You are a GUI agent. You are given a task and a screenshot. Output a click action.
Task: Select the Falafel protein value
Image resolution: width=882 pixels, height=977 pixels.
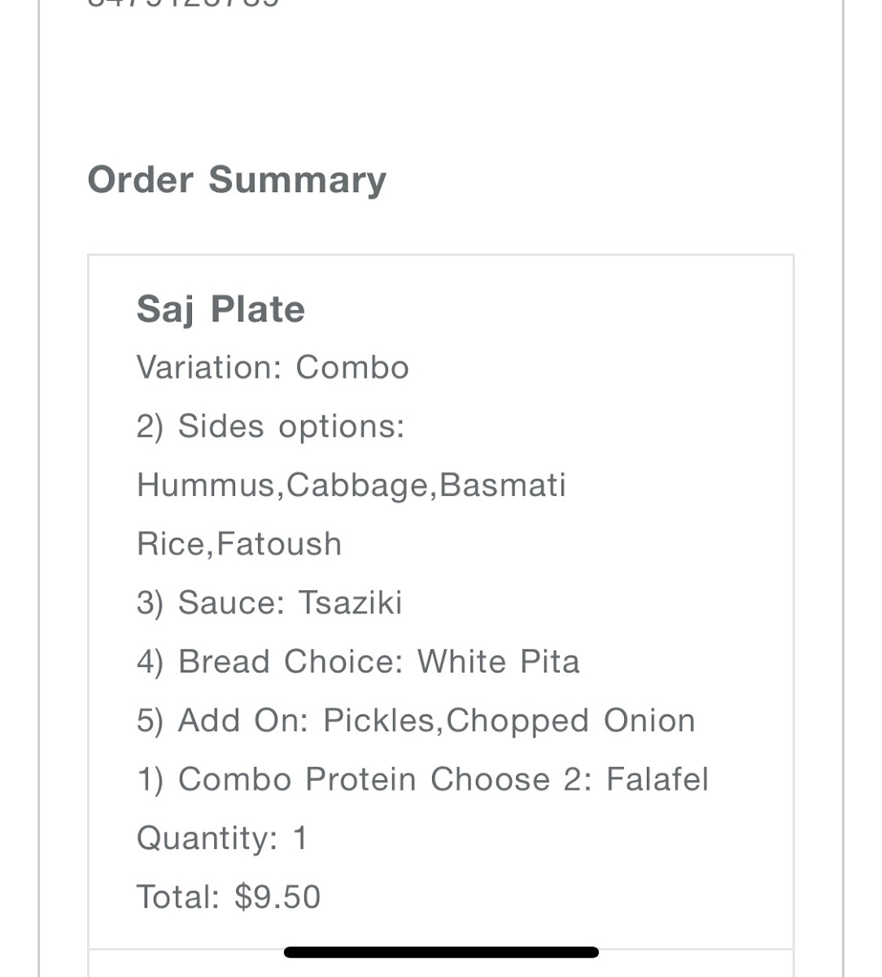tap(657, 779)
